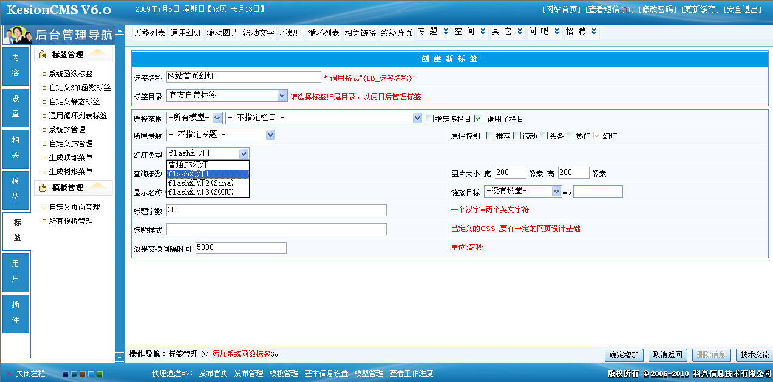Click the sidebar scroll-down arrow icon
The image size is (773, 382).
[x=120, y=357]
